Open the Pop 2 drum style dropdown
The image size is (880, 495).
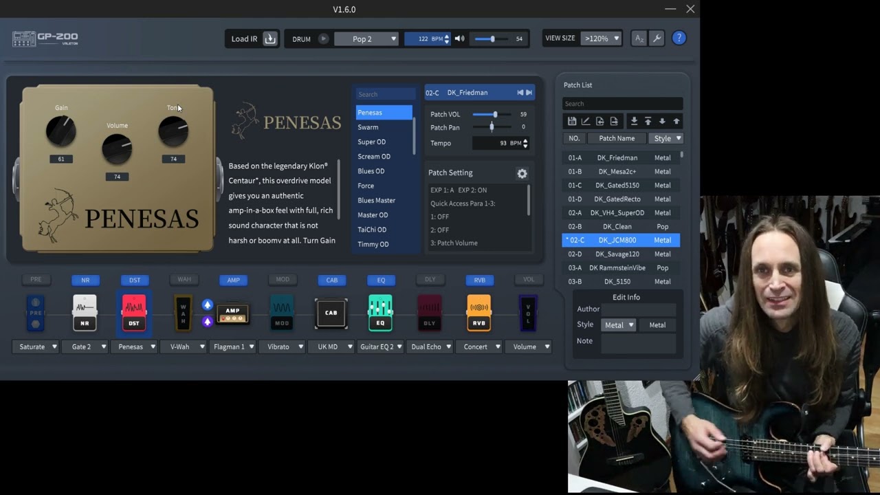(366, 38)
